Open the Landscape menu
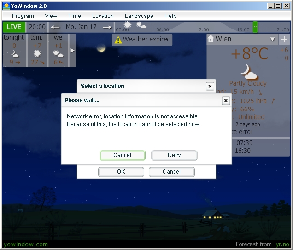 [x=139, y=16]
